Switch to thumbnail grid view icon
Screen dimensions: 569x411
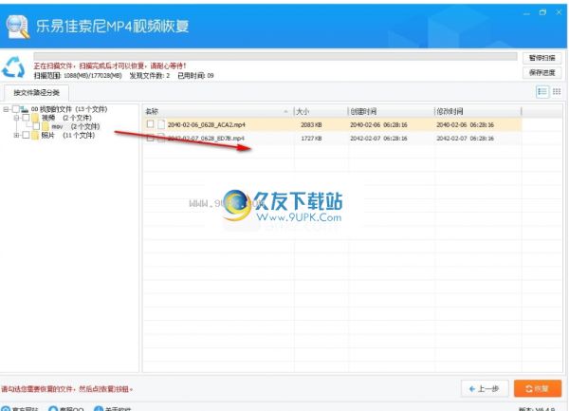(x=557, y=92)
